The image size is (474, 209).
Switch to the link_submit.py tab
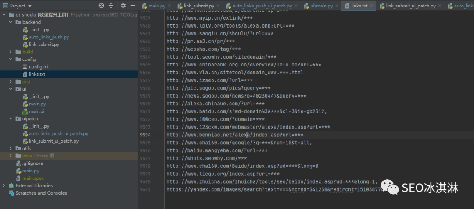click(200, 6)
